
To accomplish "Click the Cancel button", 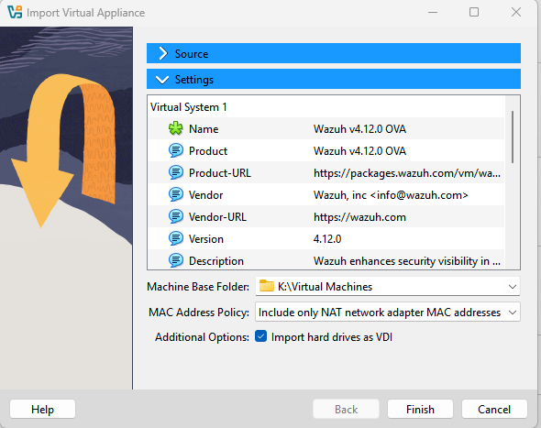I will click(494, 409).
